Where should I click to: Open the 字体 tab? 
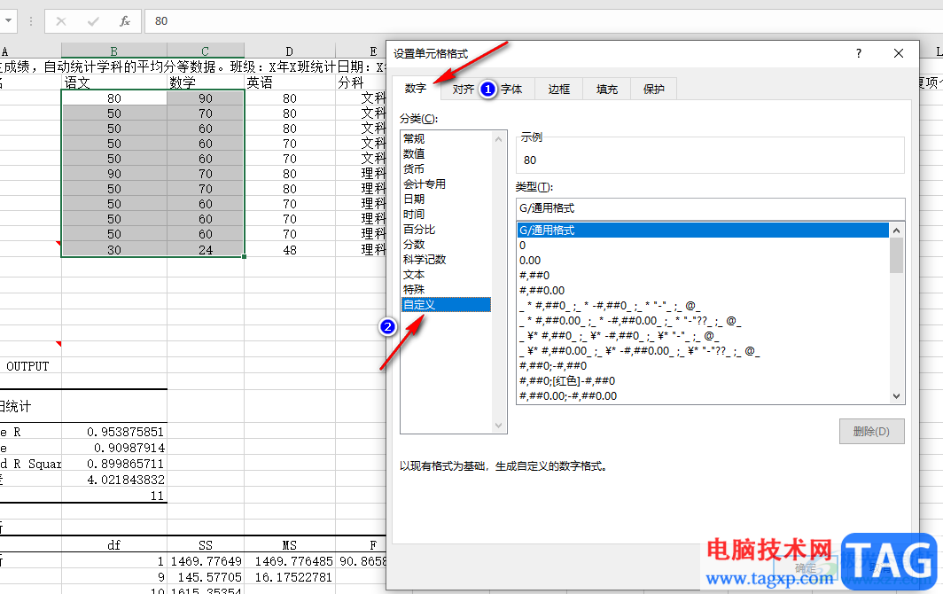(511, 89)
